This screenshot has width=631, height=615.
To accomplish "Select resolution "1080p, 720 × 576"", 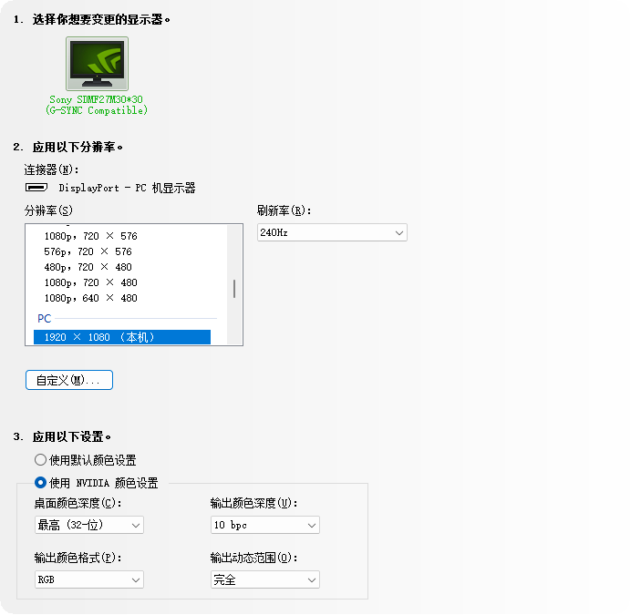I will 90,236.
